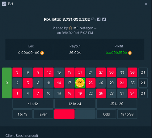Choose the 19 to 36 bet
This screenshot has height=138, width=152.
pyautogui.click(x=127, y=114)
